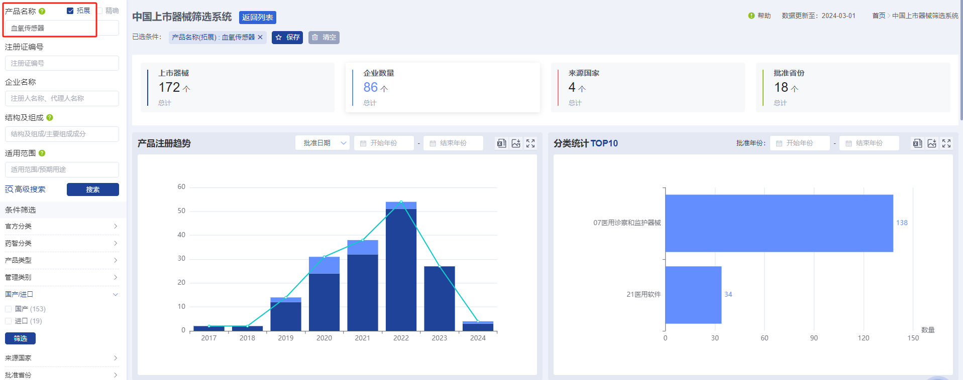
Task: Pick 结束年份 in 分类统计 panel
Action: pyautogui.click(x=870, y=143)
